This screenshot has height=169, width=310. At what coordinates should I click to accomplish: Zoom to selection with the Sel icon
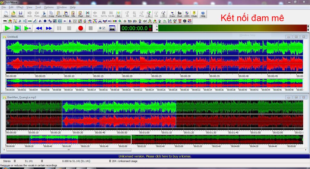134,14
